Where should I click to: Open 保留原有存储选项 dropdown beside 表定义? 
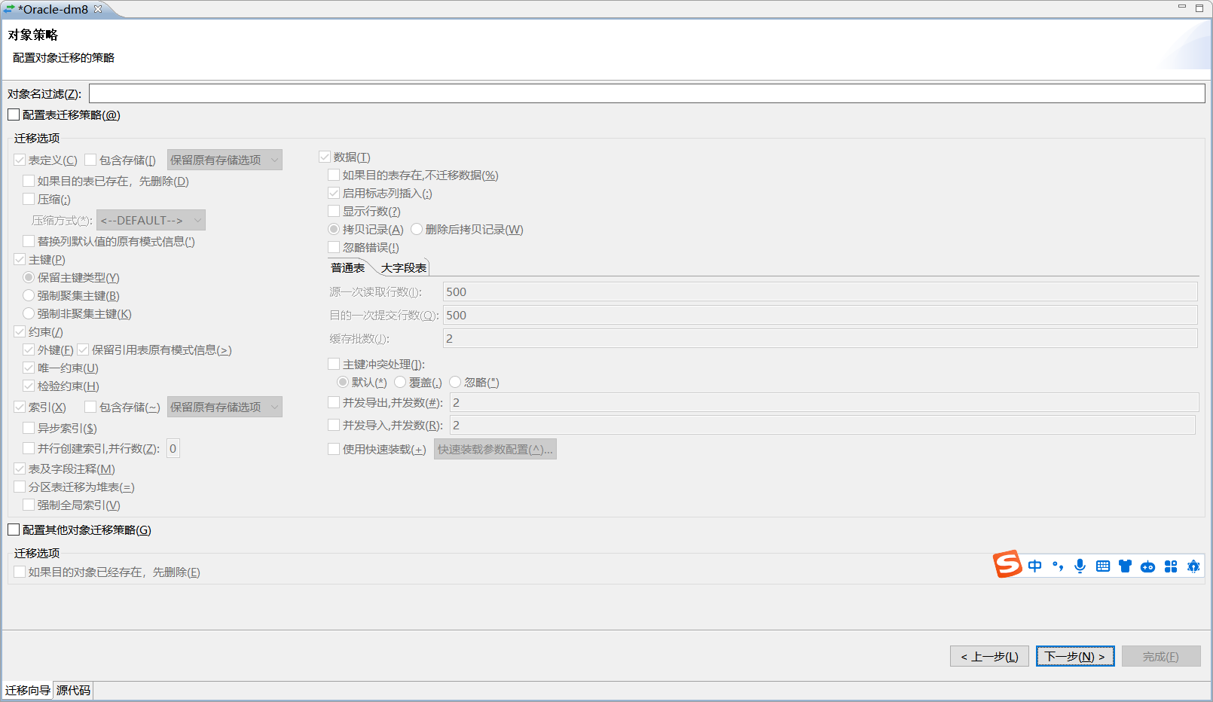click(225, 160)
